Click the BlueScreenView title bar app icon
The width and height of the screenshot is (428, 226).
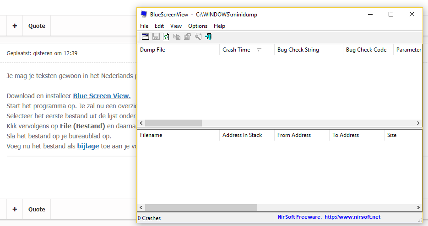tap(144, 14)
